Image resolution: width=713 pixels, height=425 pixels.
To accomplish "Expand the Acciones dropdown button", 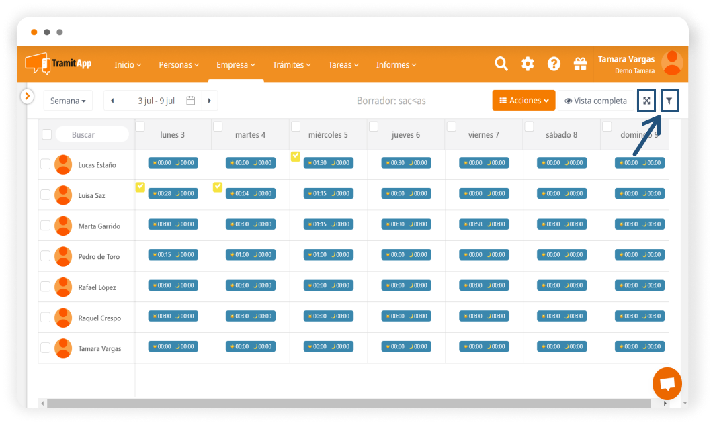I will pos(523,101).
